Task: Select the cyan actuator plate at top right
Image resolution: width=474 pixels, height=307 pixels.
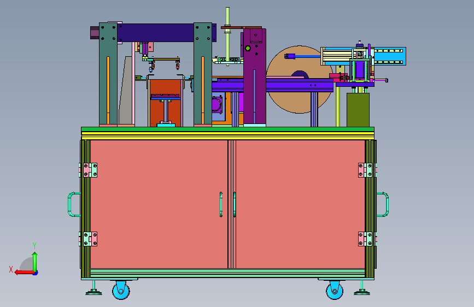Action: (x=390, y=56)
